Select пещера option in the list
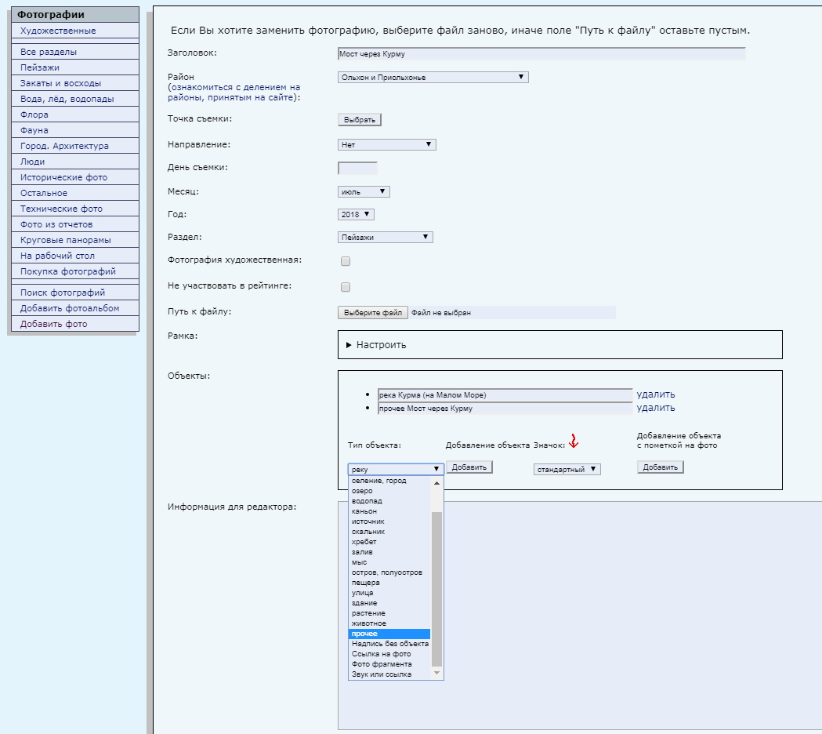 (389, 583)
